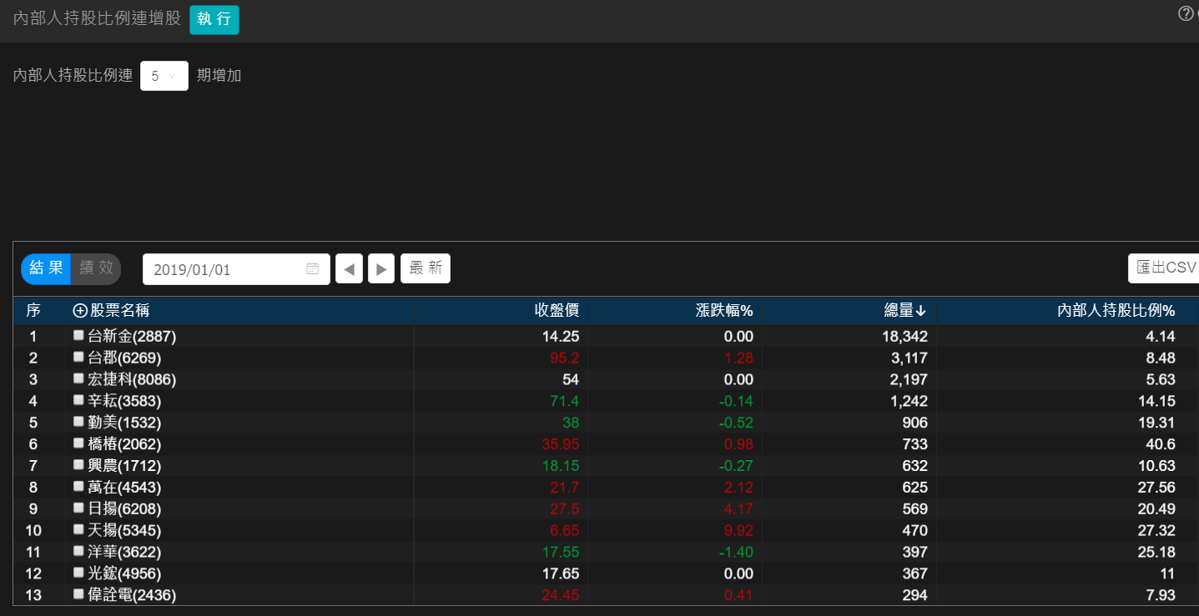Open the calendar date picker icon
1199x616 pixels.
tap(313, 269)
